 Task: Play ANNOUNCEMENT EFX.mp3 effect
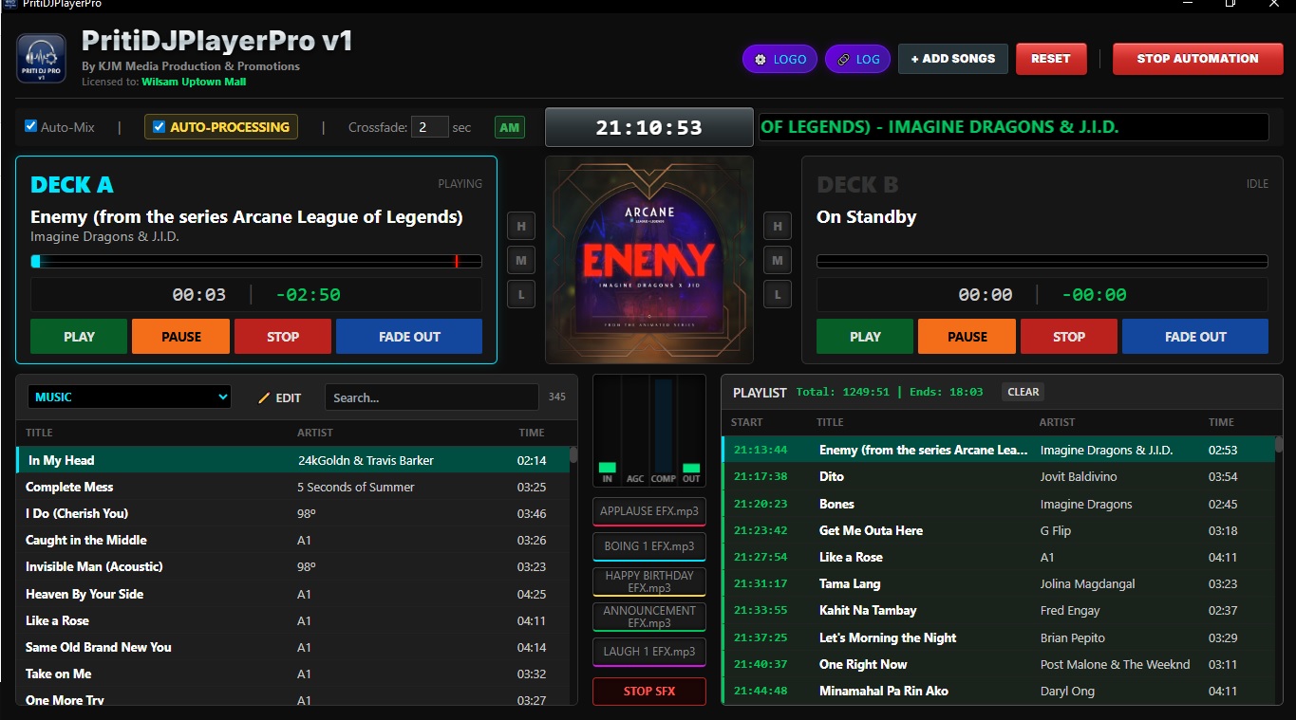pyautogui.click(x=649, y=617)
